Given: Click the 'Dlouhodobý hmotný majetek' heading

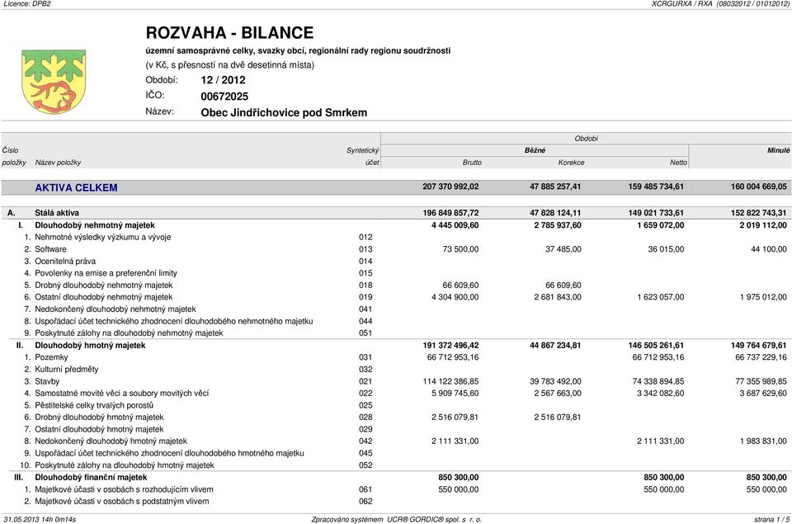Looking at the screenshot, I should click(90, 346).
